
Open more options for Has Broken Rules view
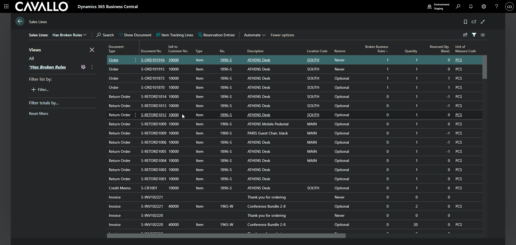pos(92,67)
